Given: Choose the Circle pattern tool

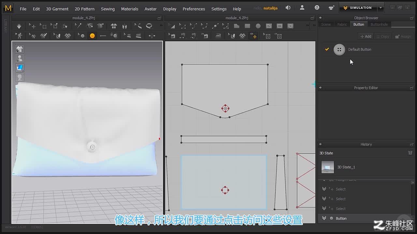Looking at the screenshot, I should point(258,26).
